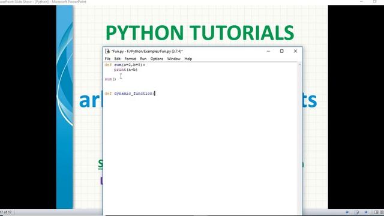Switch to PowerPoint Normal view icon

coord(376,212)
